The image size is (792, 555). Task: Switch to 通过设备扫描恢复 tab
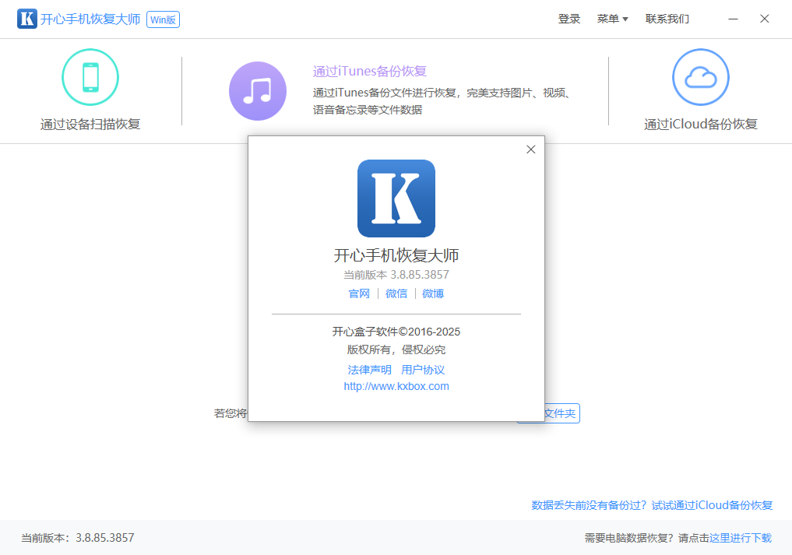point(90,125)
